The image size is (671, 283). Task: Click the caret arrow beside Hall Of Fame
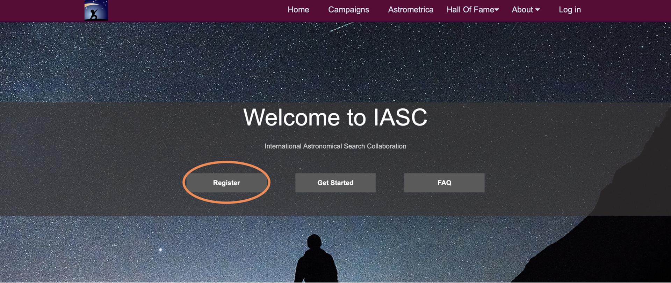pyautogui.click(x=497, y=10)
